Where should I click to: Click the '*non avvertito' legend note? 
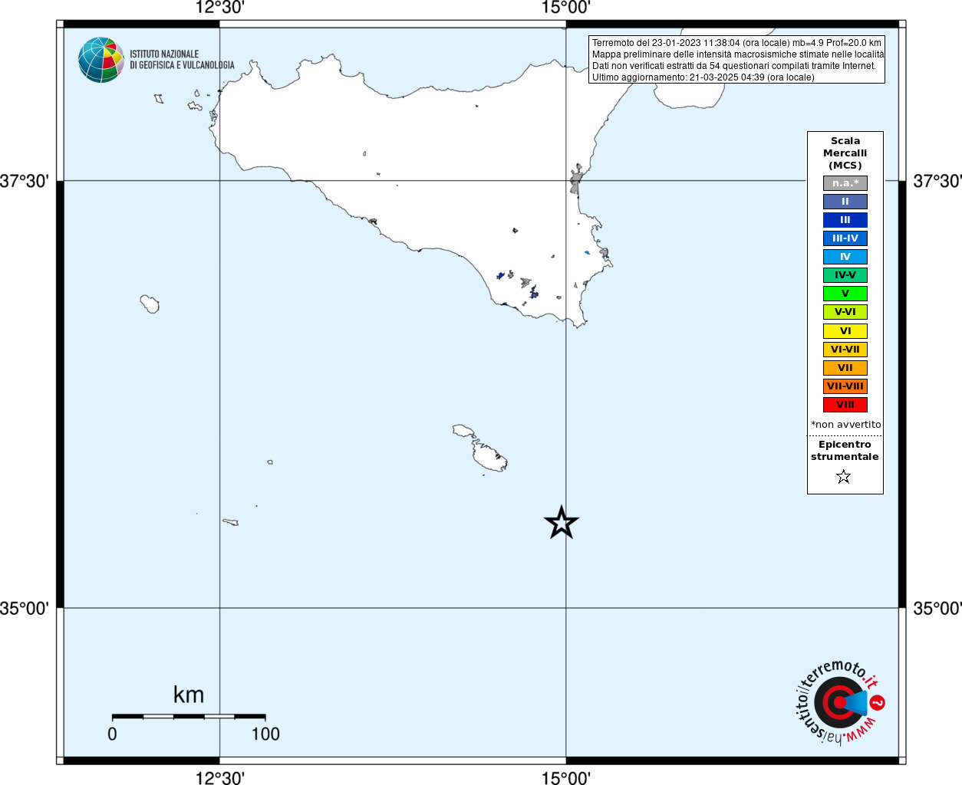coord(846,425)
